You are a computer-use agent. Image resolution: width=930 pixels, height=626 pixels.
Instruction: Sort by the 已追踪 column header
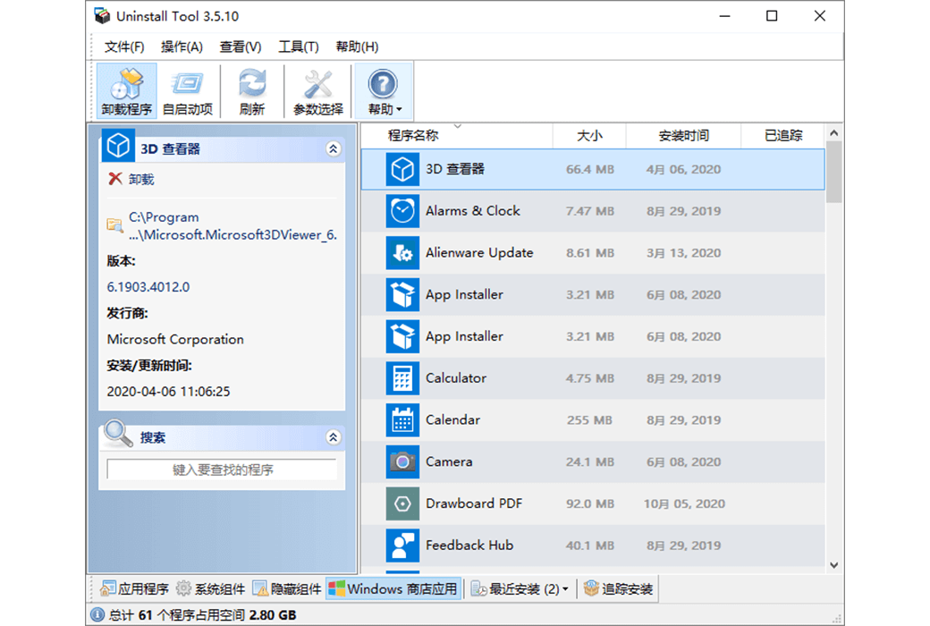coord(783,136)
